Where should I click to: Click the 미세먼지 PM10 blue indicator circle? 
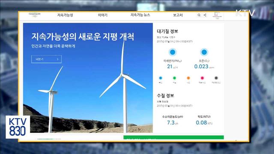pos(173,52)
